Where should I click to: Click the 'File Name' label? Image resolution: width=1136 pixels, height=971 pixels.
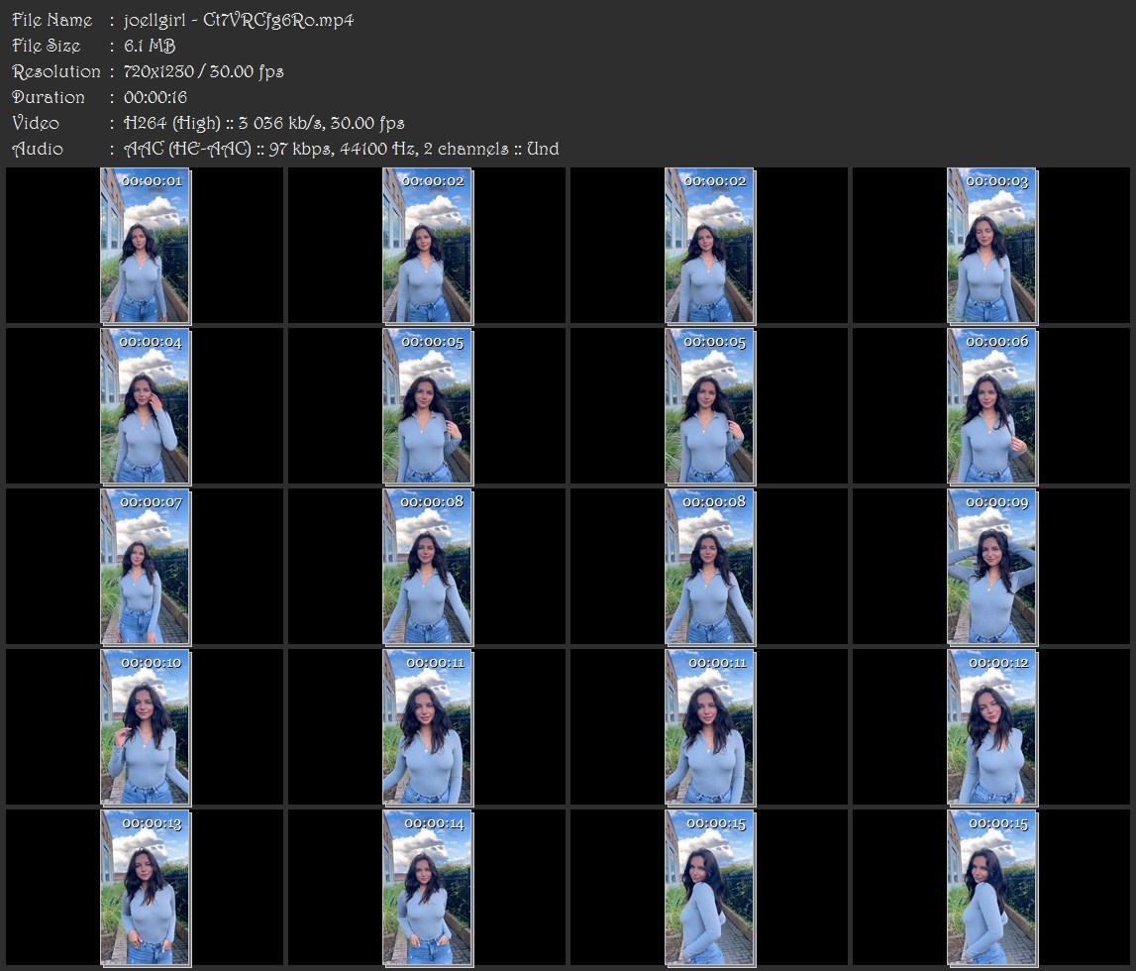[x=52, y=20]
